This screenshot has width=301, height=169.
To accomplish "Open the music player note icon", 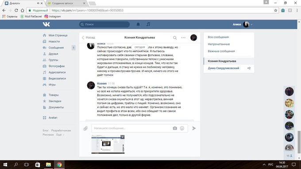I will pyautogui.click(x=148, y=24).
